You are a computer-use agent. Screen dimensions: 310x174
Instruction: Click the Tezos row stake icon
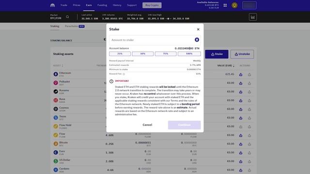pyautogui.click(x=241, y=118)
